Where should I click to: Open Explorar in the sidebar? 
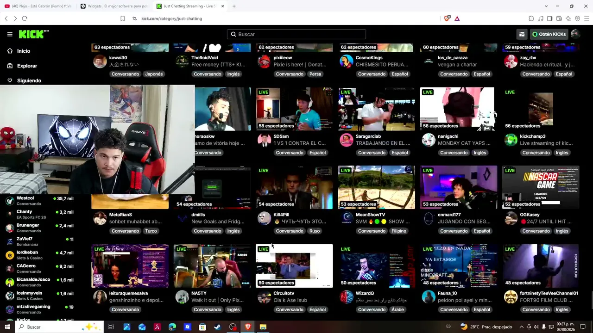[27, 66]
